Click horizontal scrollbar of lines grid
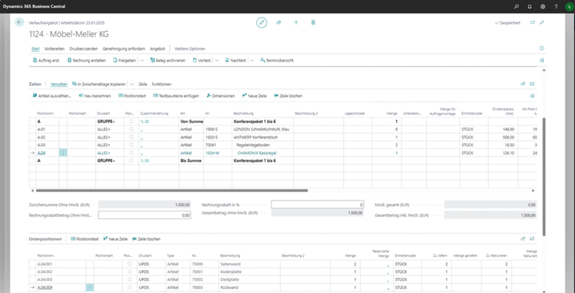Image resolution: width=575 pixels, height=293 pixels. (172, 190)
